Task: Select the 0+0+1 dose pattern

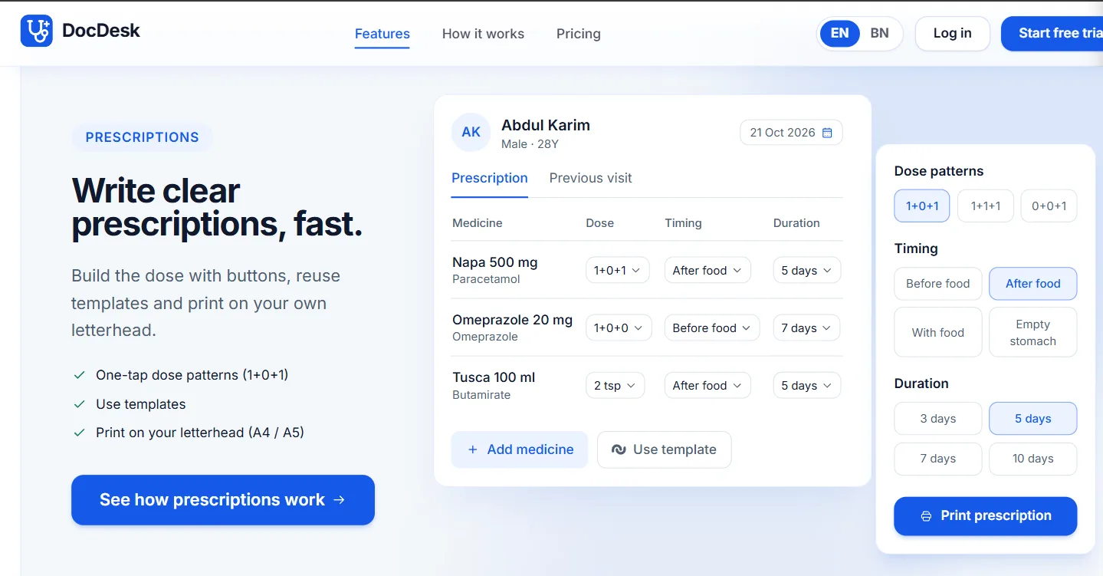Action: pos(1049,206)
